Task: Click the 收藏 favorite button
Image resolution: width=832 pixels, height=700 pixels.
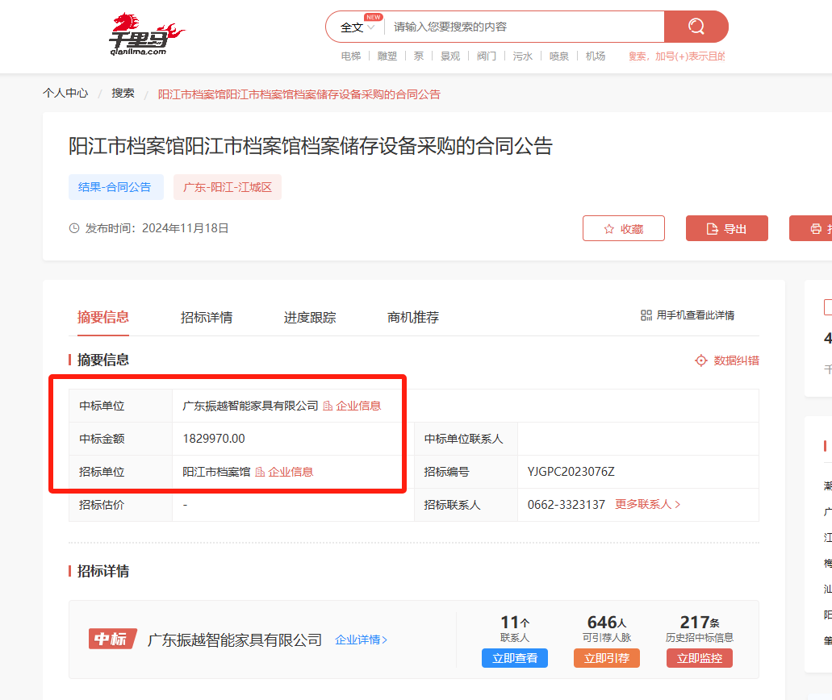Action: pyautogui.click(x=624, y=228)
